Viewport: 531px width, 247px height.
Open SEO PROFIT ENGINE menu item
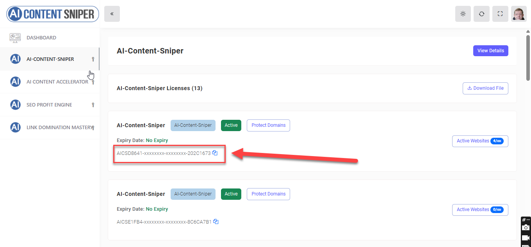[x=50, y=105]
